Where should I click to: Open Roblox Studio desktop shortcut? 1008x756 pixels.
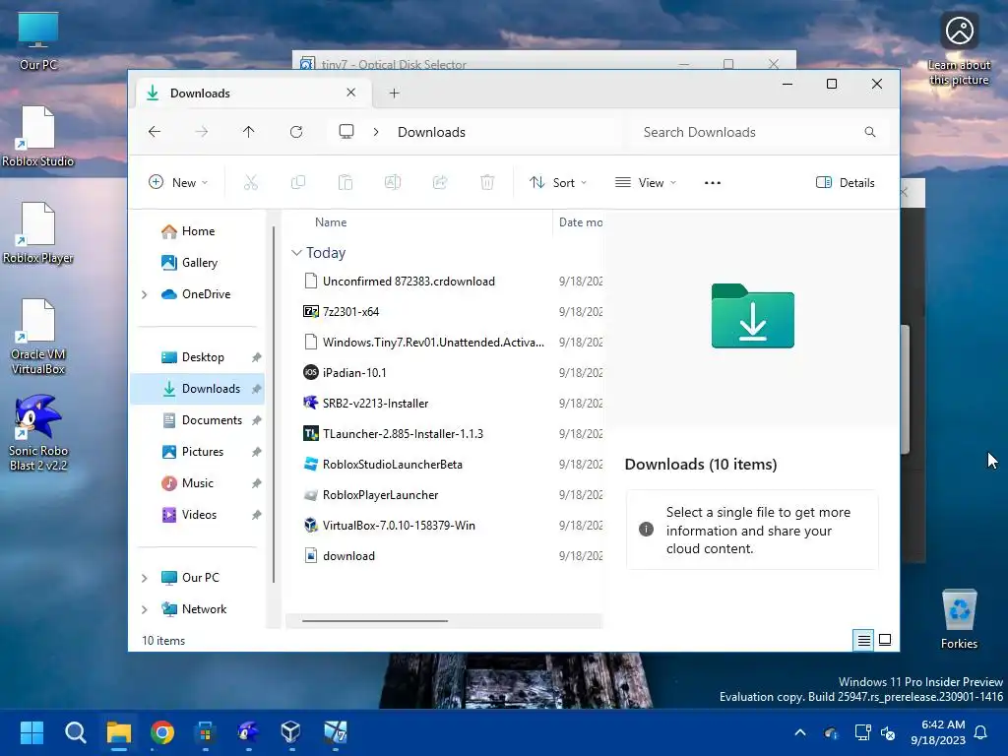coord(38,137)
